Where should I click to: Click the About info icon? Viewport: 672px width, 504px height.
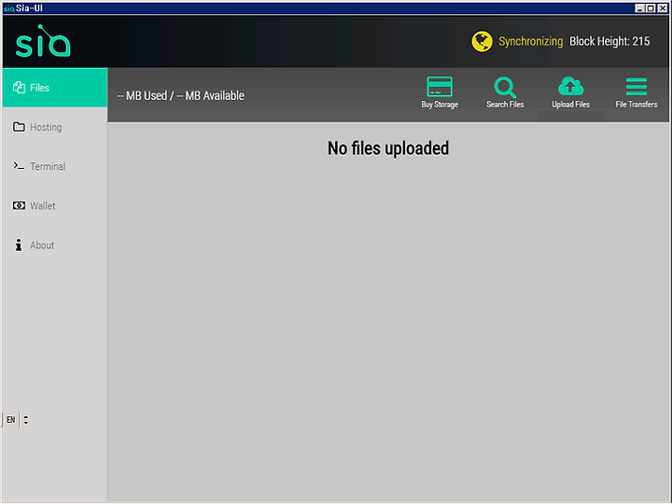tap(19, 245)
